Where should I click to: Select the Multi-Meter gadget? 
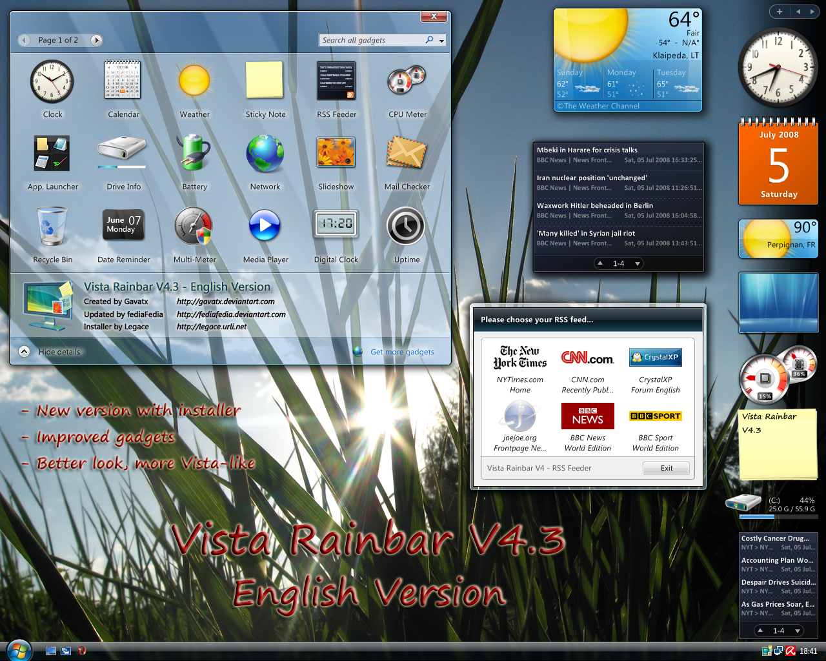194,226
